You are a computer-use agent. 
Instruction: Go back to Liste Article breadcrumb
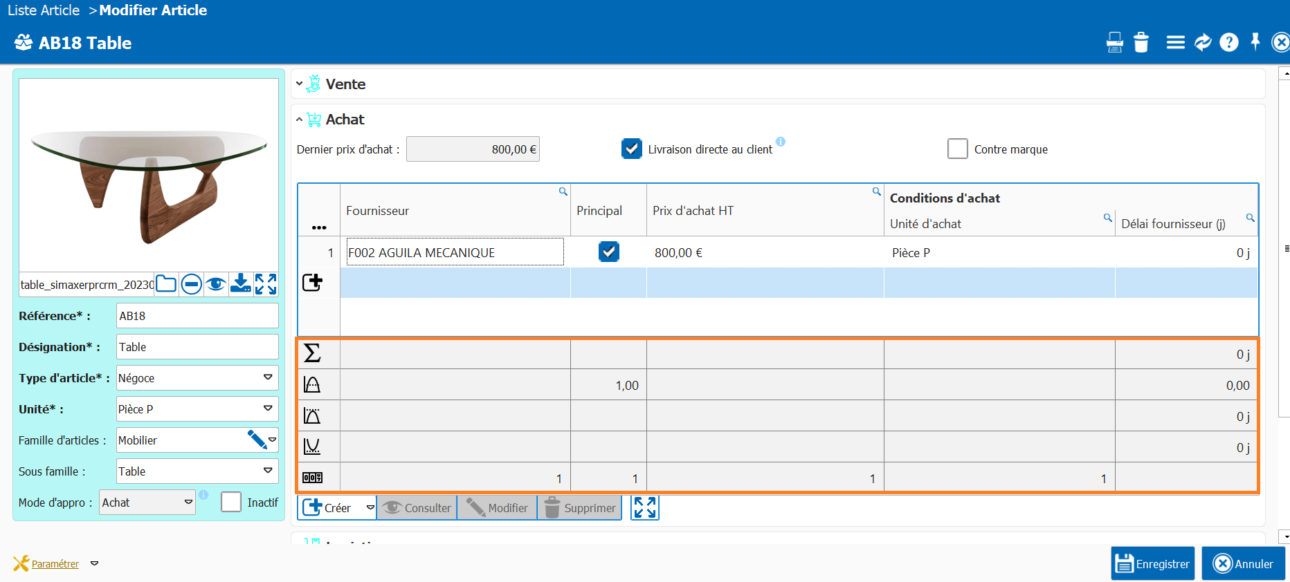pos(44,10)
